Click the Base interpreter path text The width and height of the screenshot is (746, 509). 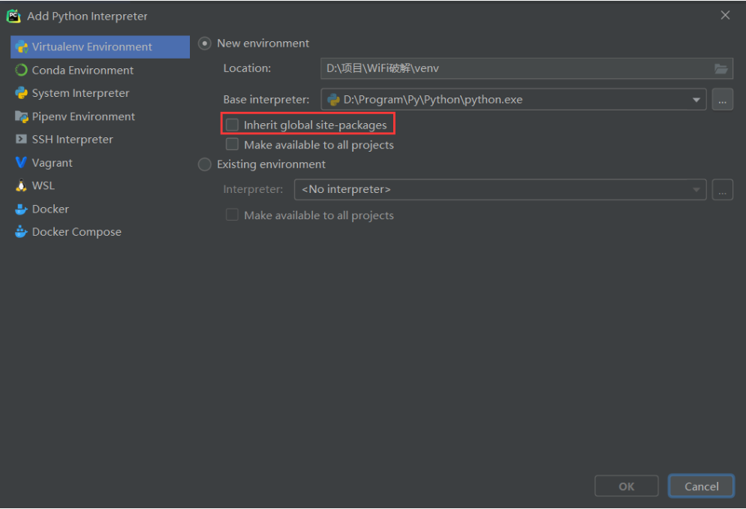click(x=433, y=99)
